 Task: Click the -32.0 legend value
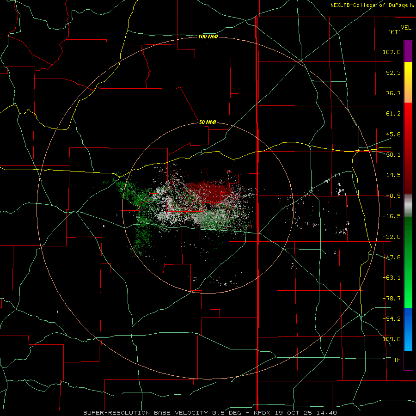pyautogui.click(x=392, y=237)
